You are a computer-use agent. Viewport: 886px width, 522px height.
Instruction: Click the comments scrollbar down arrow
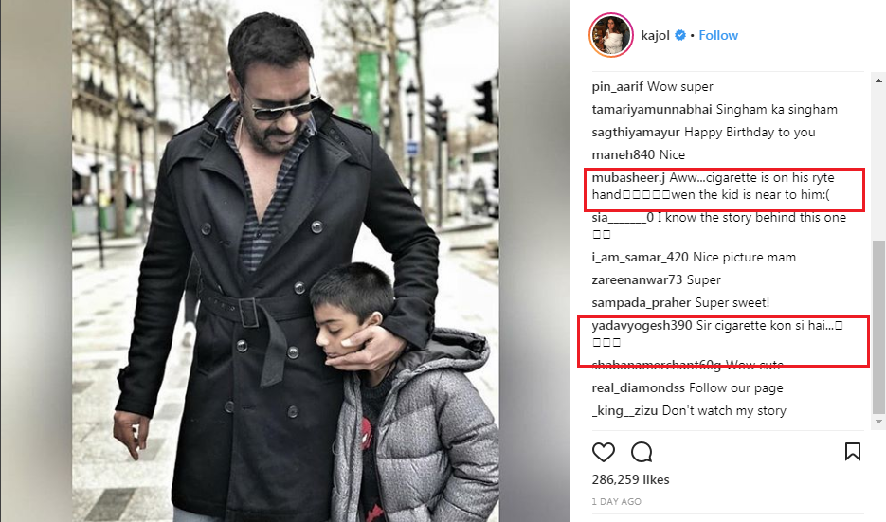point(878,422)
